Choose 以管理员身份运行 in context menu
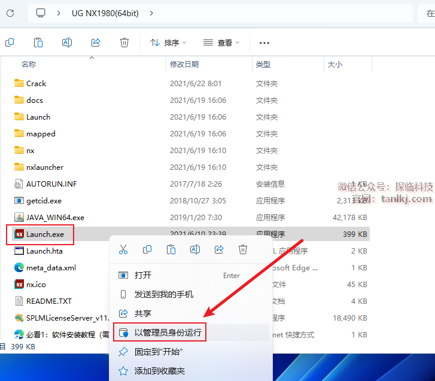 (191, 333)
